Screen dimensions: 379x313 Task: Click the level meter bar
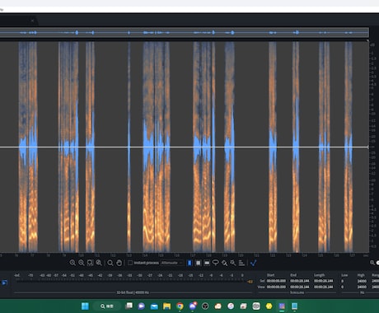tap(129, 281)
